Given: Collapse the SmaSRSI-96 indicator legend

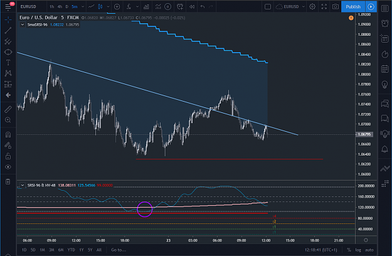Looking at the screenshot, I should (x=23, y=24).
